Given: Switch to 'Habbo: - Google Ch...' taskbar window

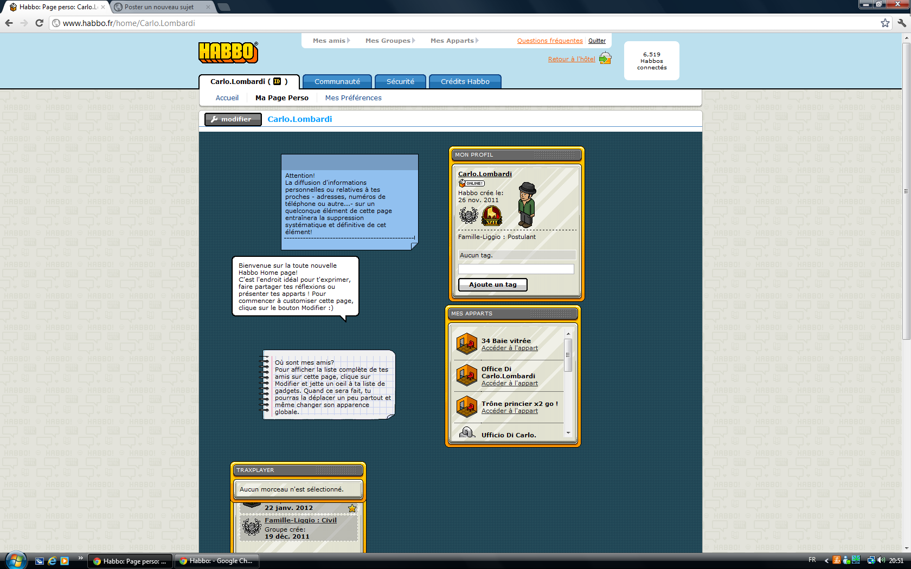Looking at the screenshot, I should click(217, 561).
